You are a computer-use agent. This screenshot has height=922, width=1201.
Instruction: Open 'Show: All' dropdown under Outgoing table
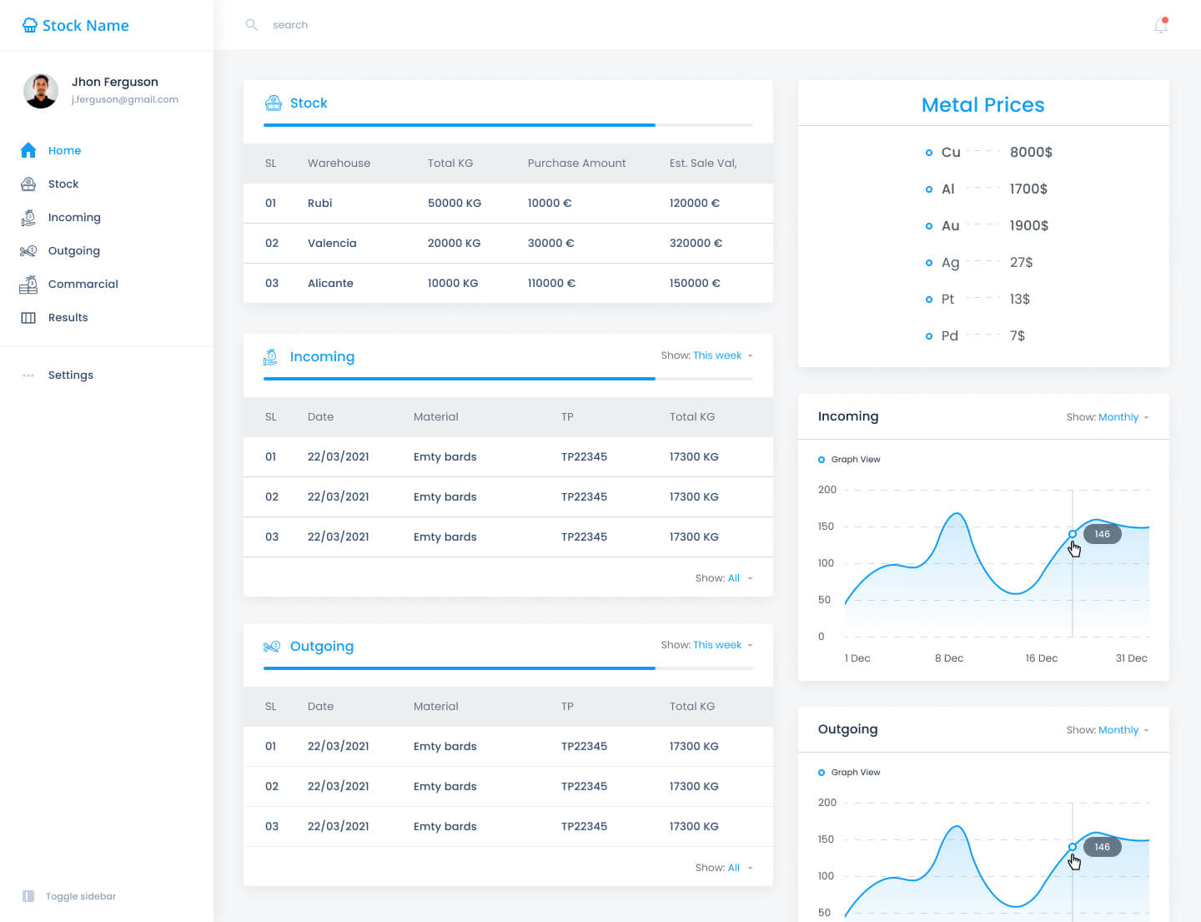[724, 868]
